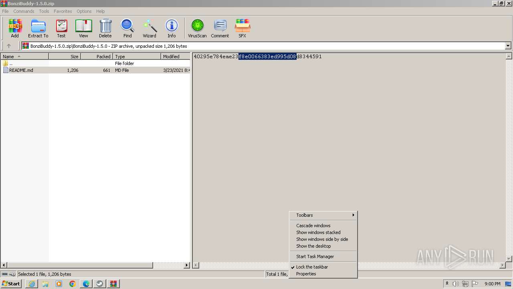Click the Extract To toolbar icon

tap(38, 28)
